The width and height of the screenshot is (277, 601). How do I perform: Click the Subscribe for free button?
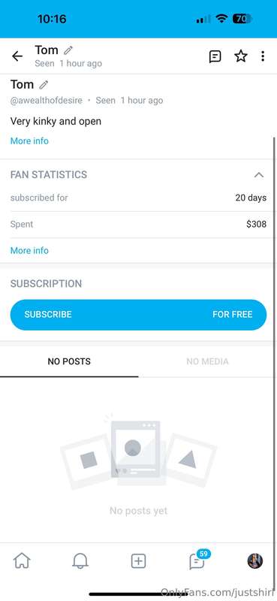(x=138, y=315)
